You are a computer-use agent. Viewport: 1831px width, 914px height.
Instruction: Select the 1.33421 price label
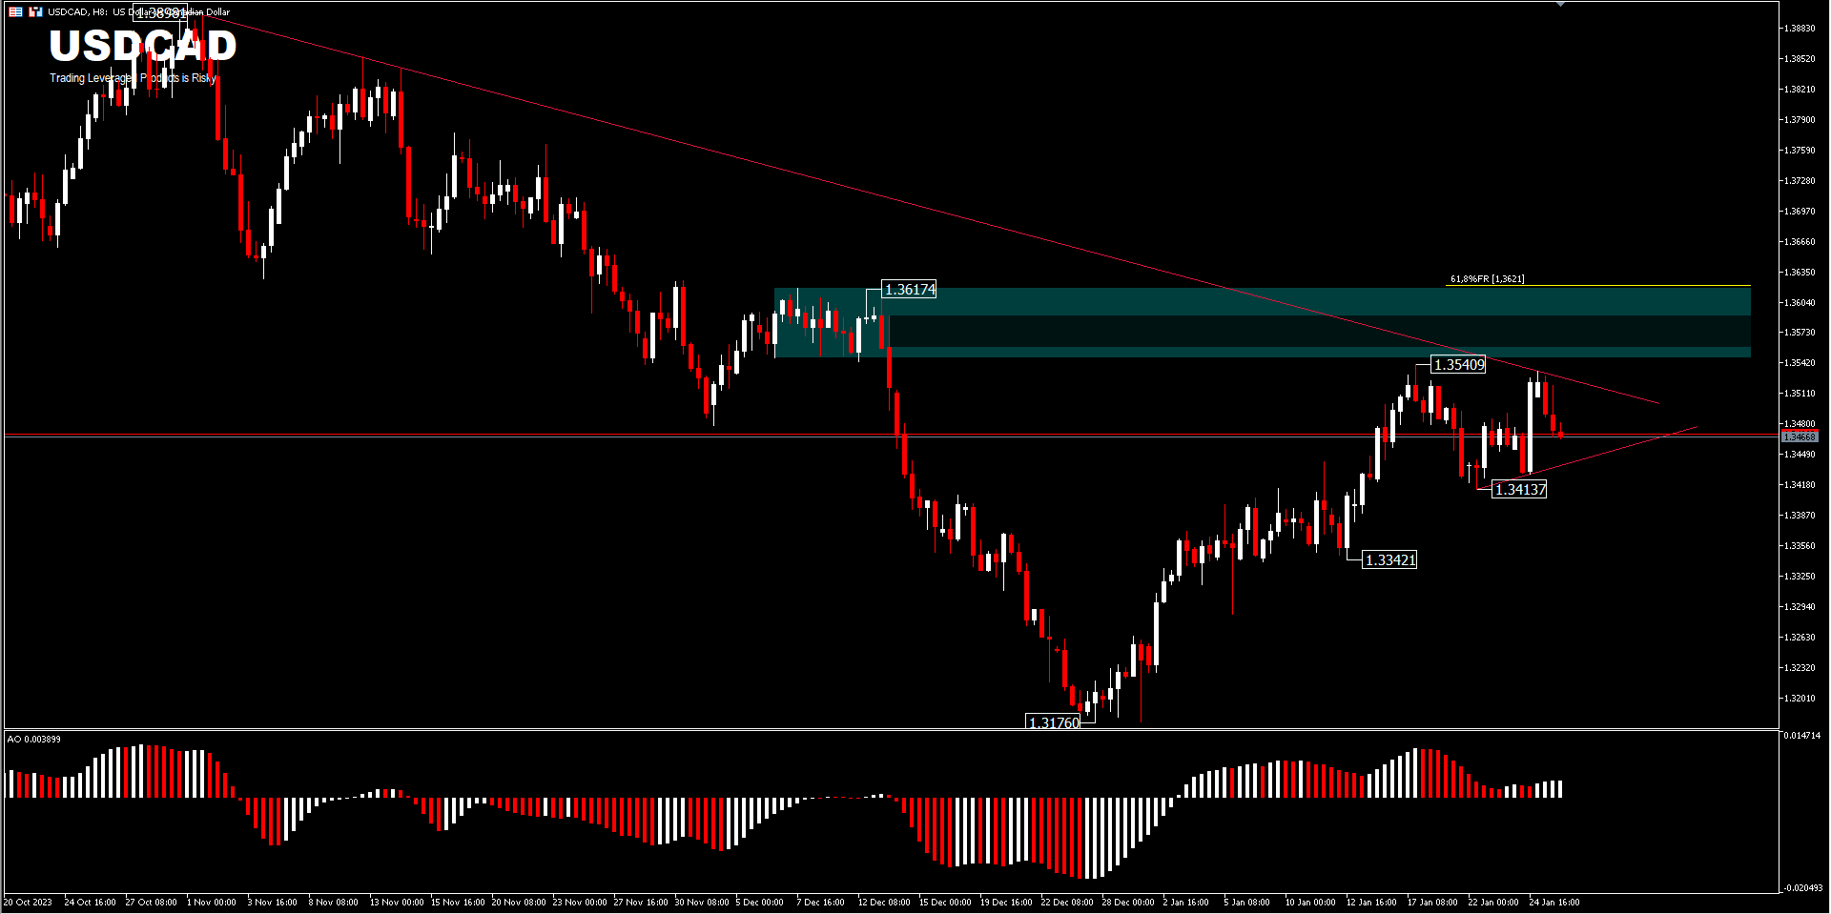1390,560
